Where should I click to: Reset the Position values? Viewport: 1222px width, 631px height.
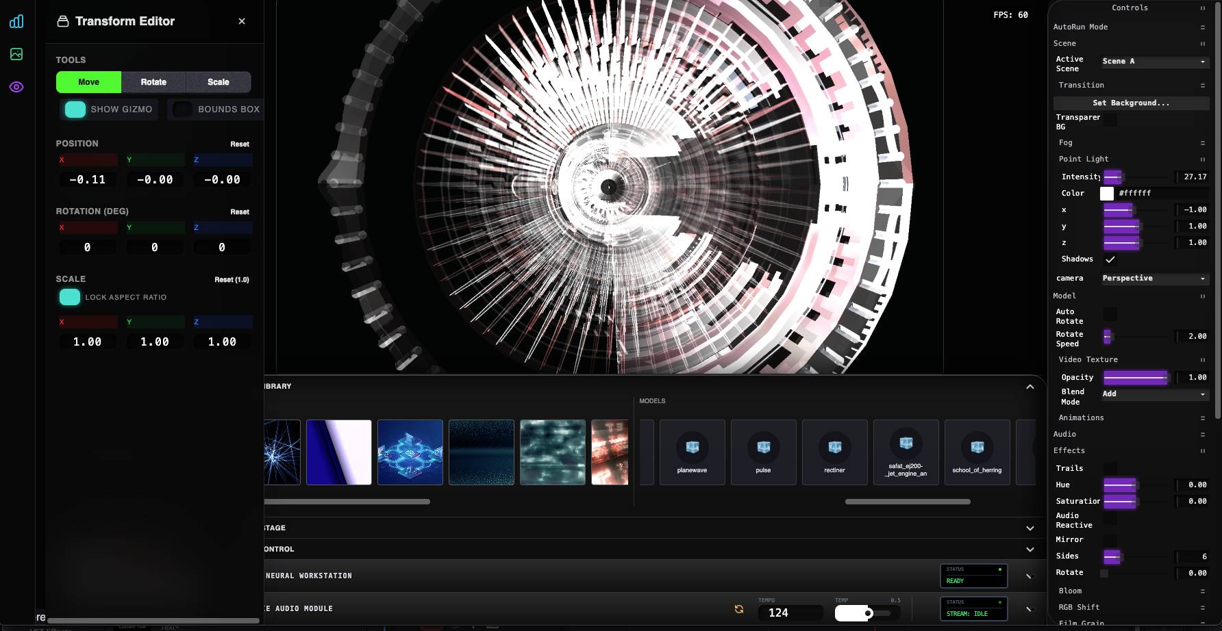tap(240, 144)
